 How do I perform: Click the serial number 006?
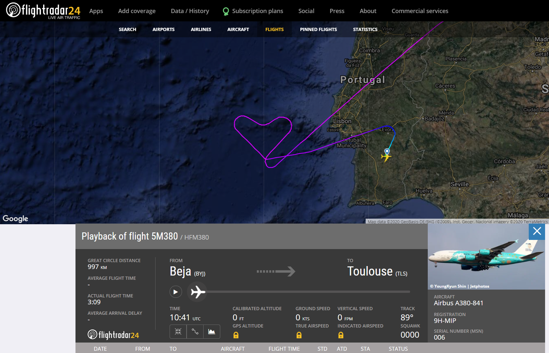pyautogui.click(x=439, y=337)
